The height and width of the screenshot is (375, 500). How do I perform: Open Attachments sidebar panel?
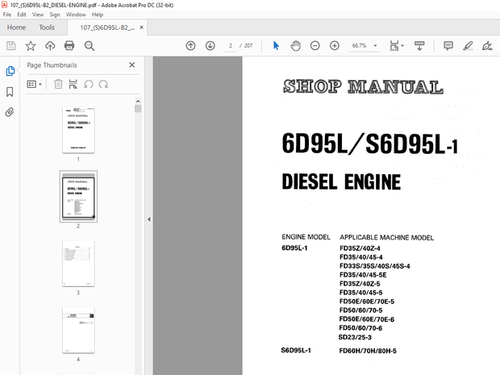(10, 112)
